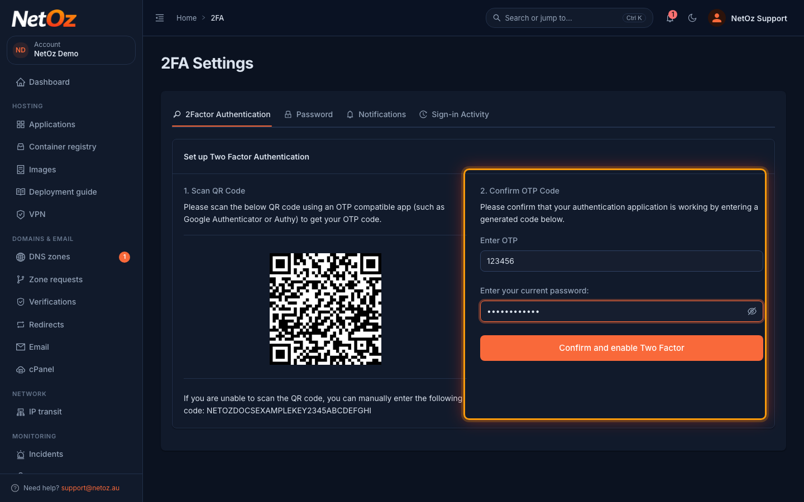Click the Ctrl K shortcut hint

tap(634, 18)
